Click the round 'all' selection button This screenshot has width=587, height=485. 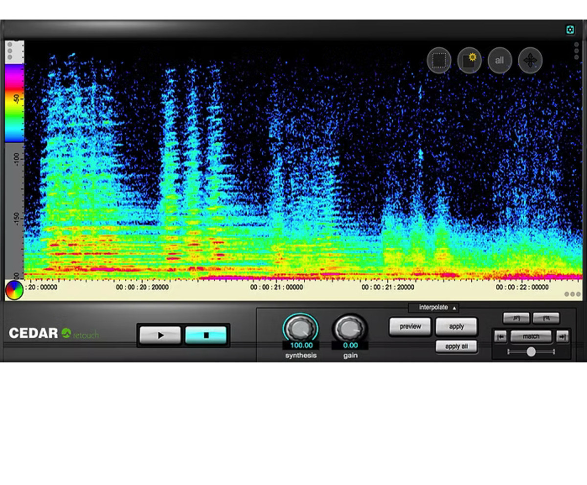tap(499, 61)
